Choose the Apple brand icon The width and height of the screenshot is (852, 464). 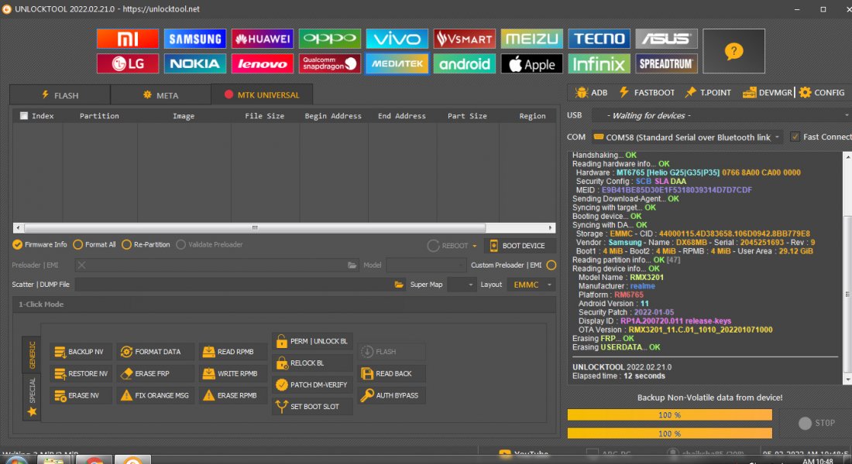pos(532,63)
